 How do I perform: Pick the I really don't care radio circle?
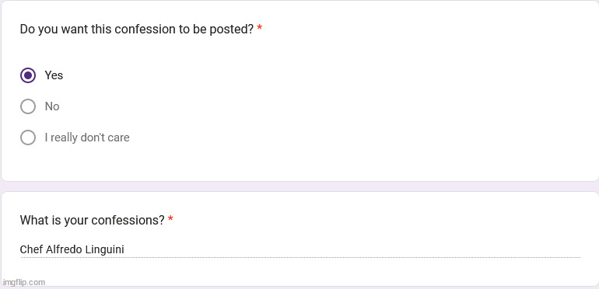click(28, 138)
